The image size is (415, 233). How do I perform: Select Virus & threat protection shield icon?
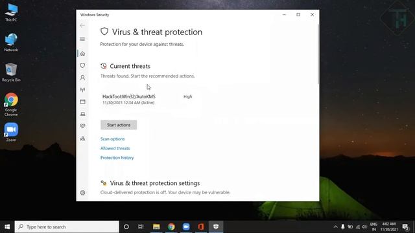(82, 65)
